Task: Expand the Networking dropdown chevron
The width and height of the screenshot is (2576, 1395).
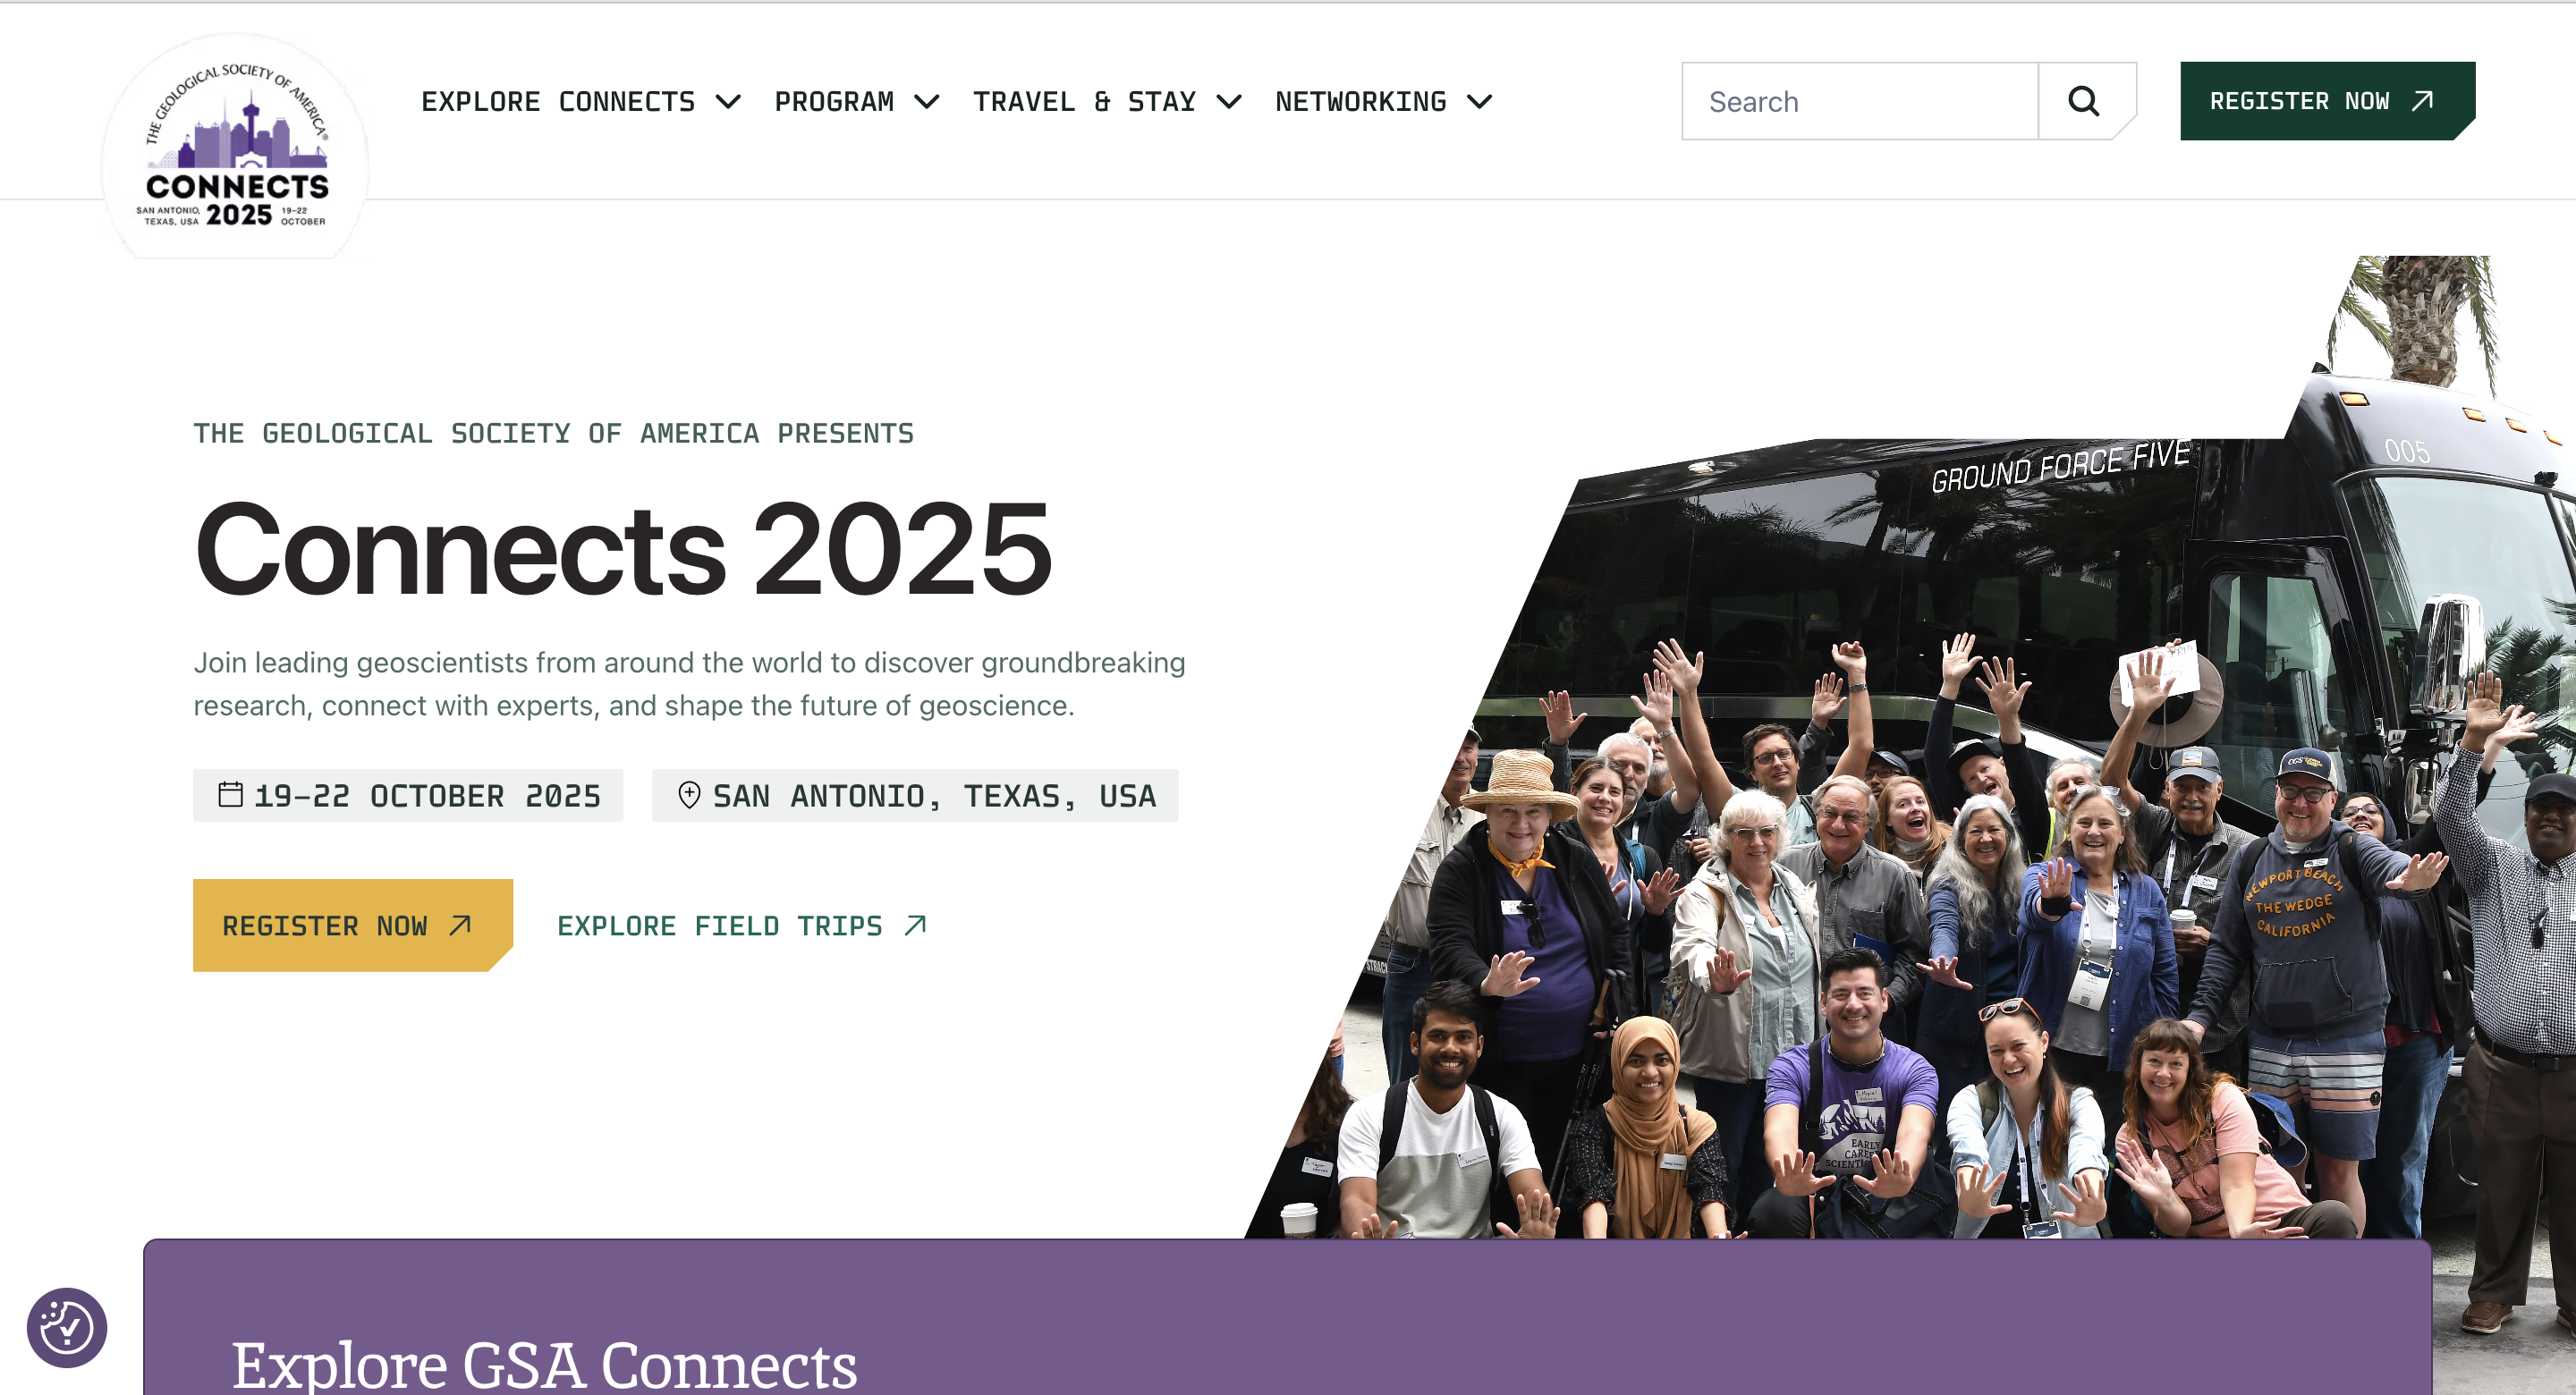Action: (x=1479, y=102)
